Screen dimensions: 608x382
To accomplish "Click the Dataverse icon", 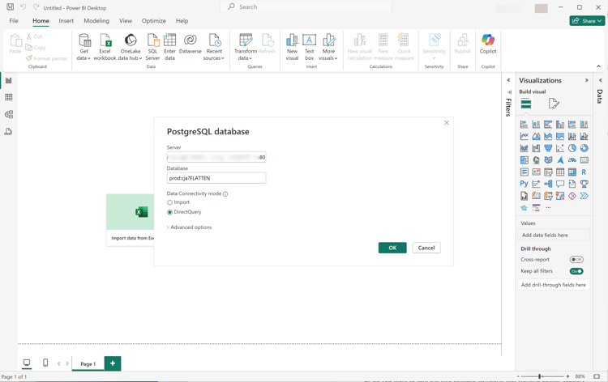I will [x=191, y=45].
